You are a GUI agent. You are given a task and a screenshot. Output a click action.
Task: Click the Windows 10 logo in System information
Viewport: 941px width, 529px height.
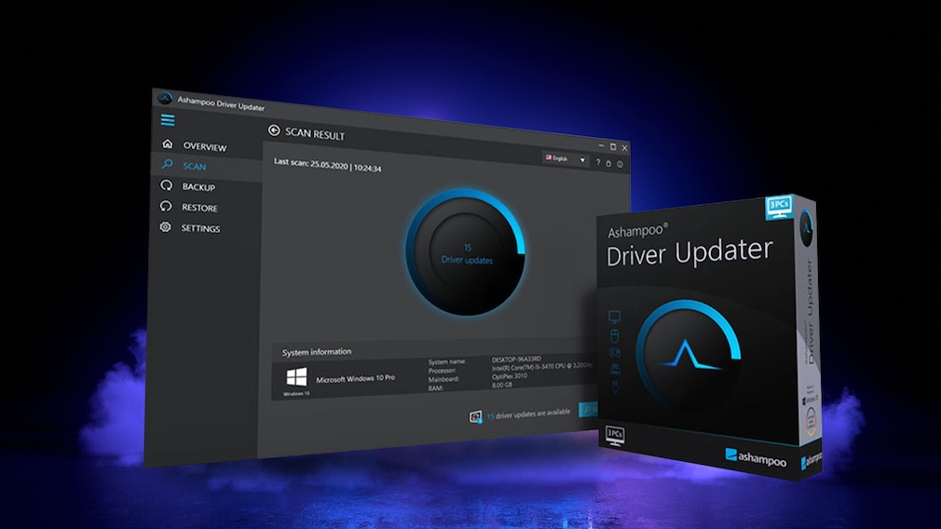coord(296,377)
